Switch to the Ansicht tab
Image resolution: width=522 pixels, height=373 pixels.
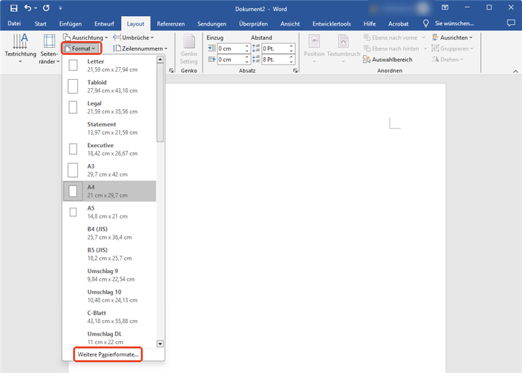[x=290, y=24]
